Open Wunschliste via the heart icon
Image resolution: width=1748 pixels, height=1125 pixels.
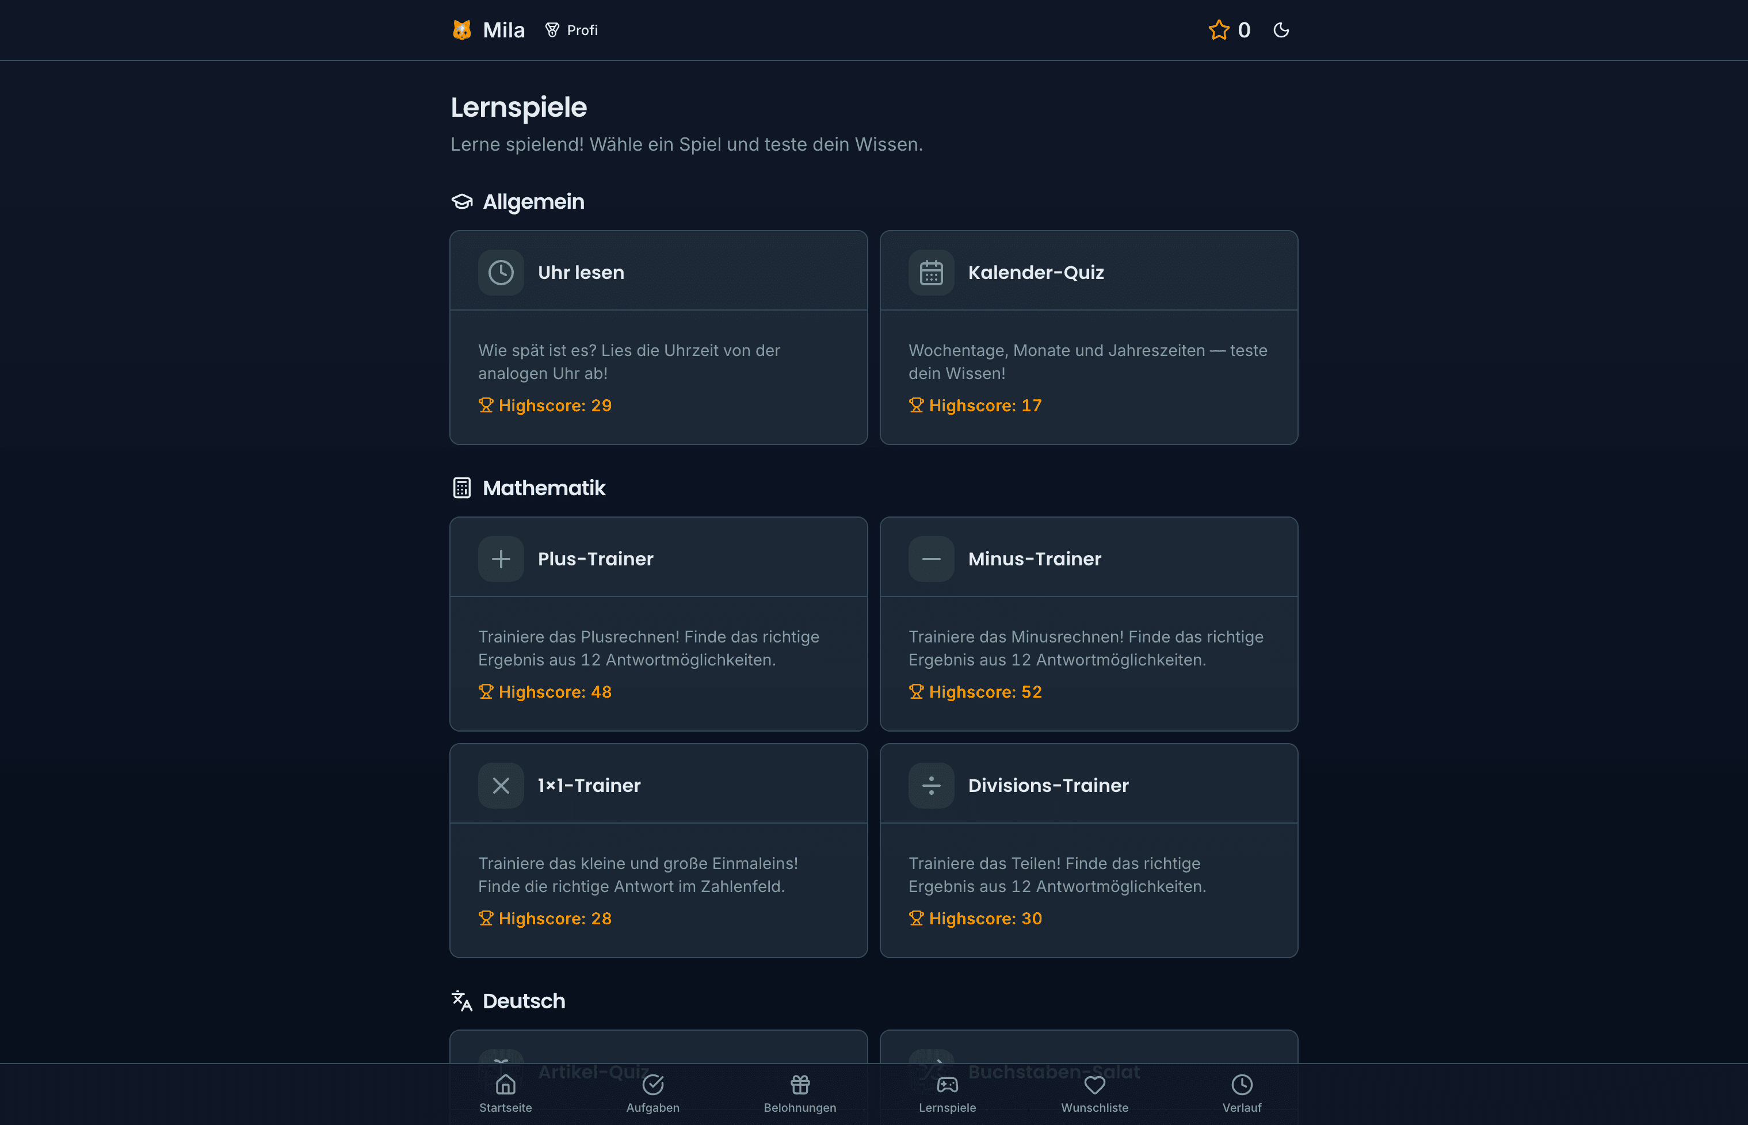[x=1094, y=1085]
